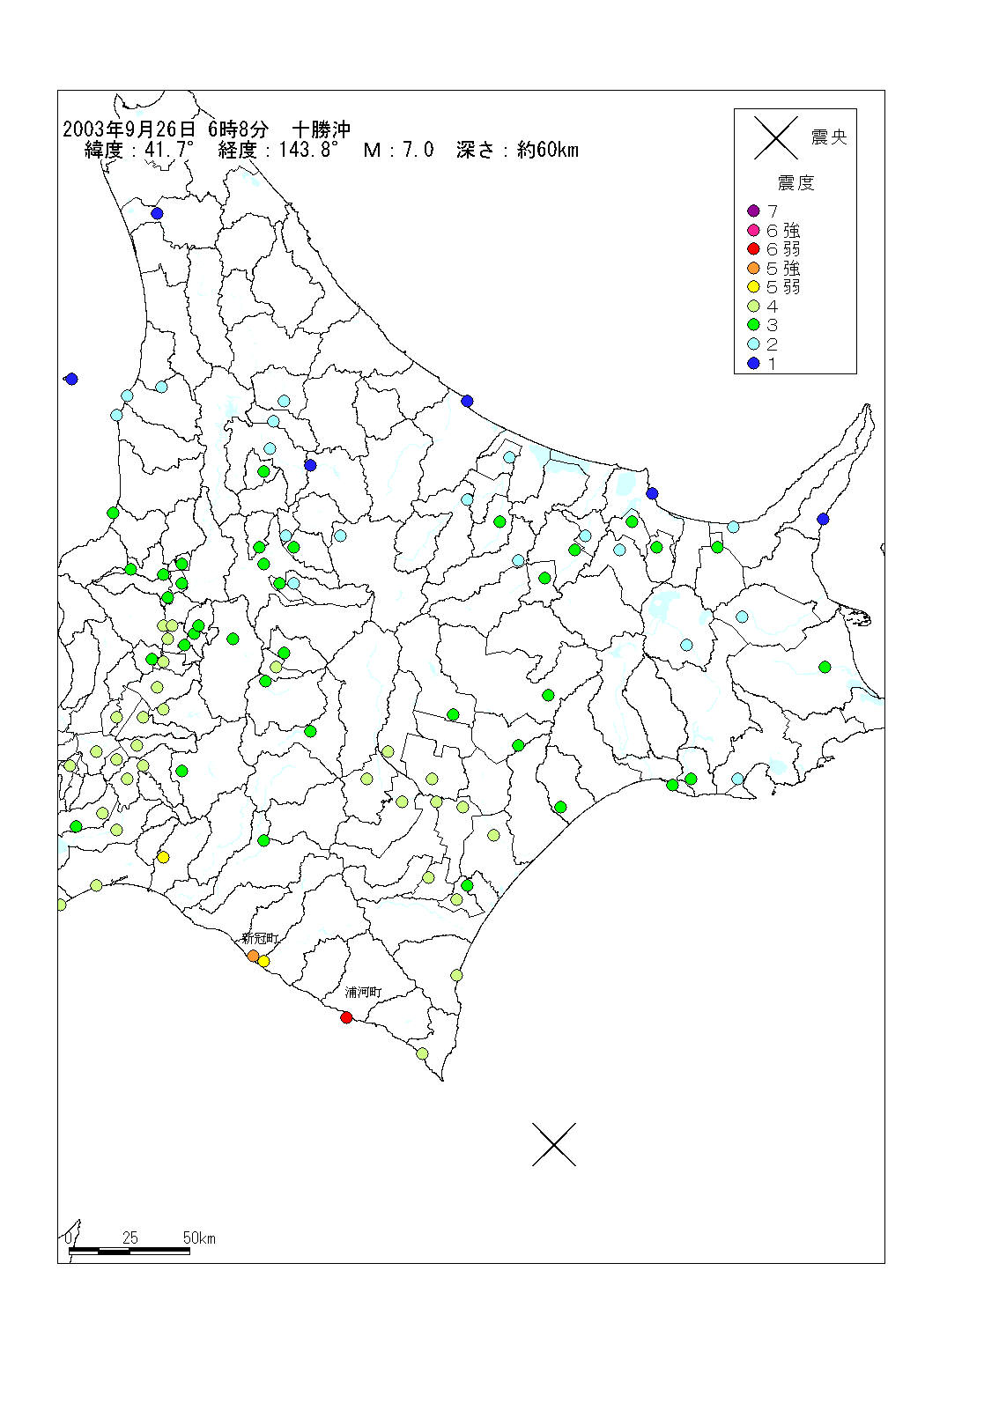Click the green intensity 3 legend dot

[753, 324]
